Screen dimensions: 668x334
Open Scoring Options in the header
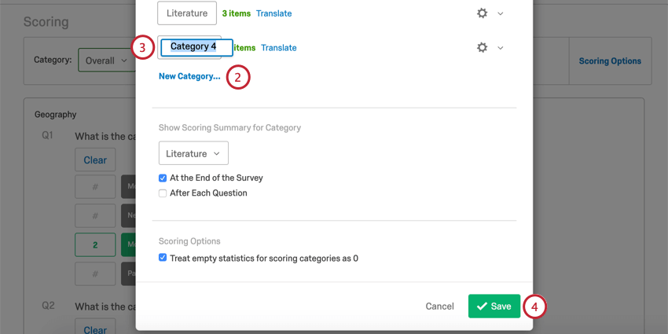pos(610,61)
